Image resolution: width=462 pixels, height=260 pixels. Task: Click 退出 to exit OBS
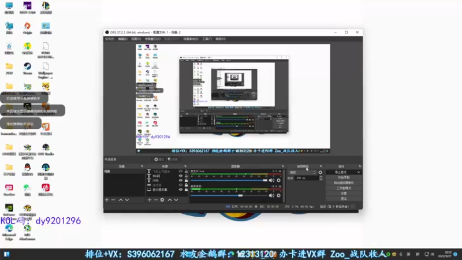click(344, 199)
